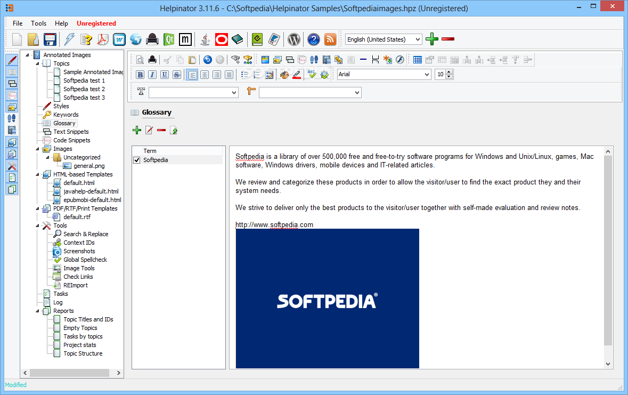Open the Unregistered menu item
Image resolution: width=628 pixels, height=395 pixels.
(96, 23)
